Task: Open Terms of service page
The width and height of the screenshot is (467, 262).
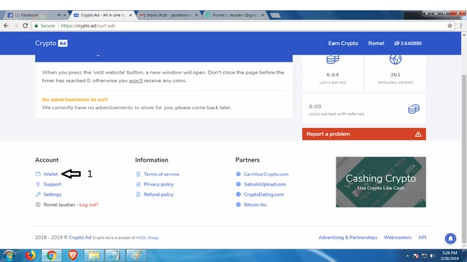Action: [161, 174]
